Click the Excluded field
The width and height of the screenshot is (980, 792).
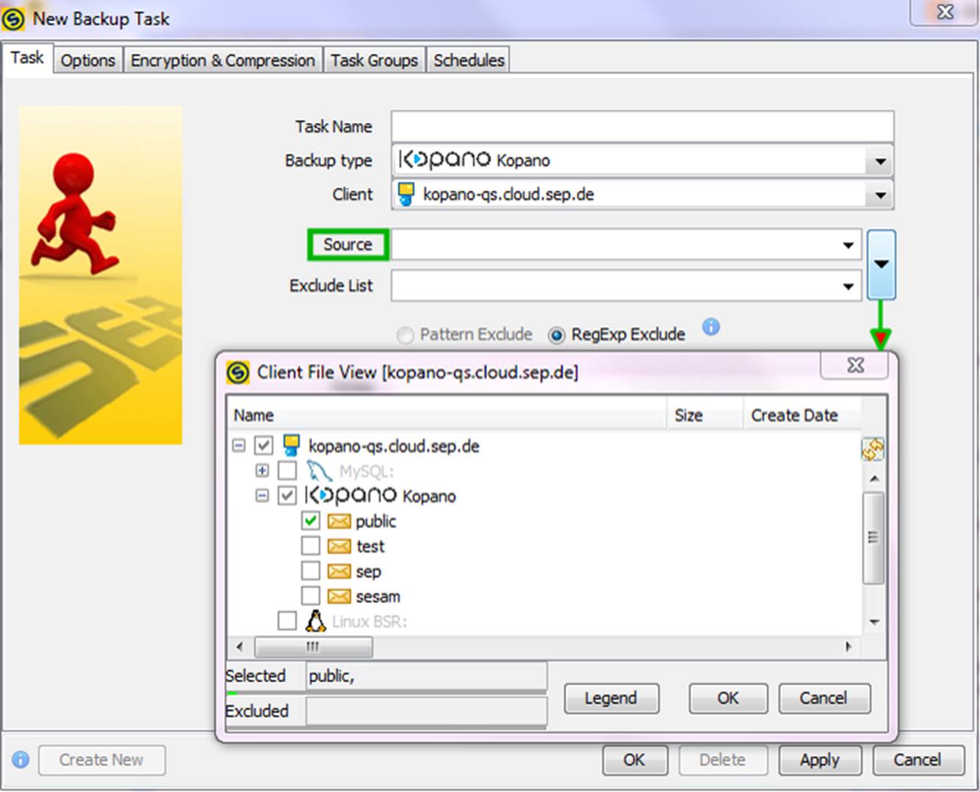[426, 711]
